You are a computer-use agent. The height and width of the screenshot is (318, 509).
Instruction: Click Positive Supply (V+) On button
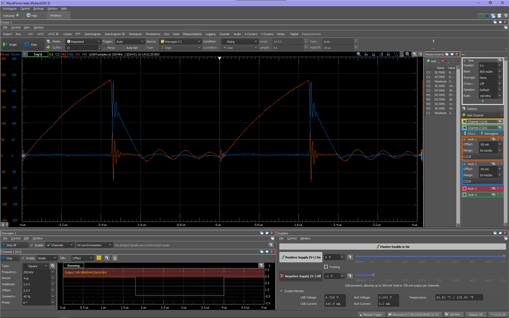(x=300, y=257)
